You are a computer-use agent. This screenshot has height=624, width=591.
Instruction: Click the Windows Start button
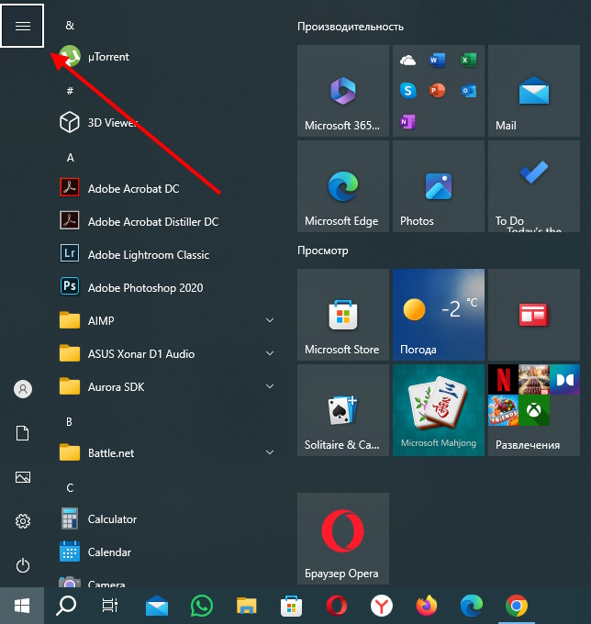click(22, 606)
